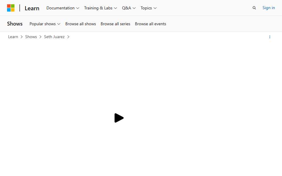Click the Shows breadcrumb
282x176 pixels.
31,37
